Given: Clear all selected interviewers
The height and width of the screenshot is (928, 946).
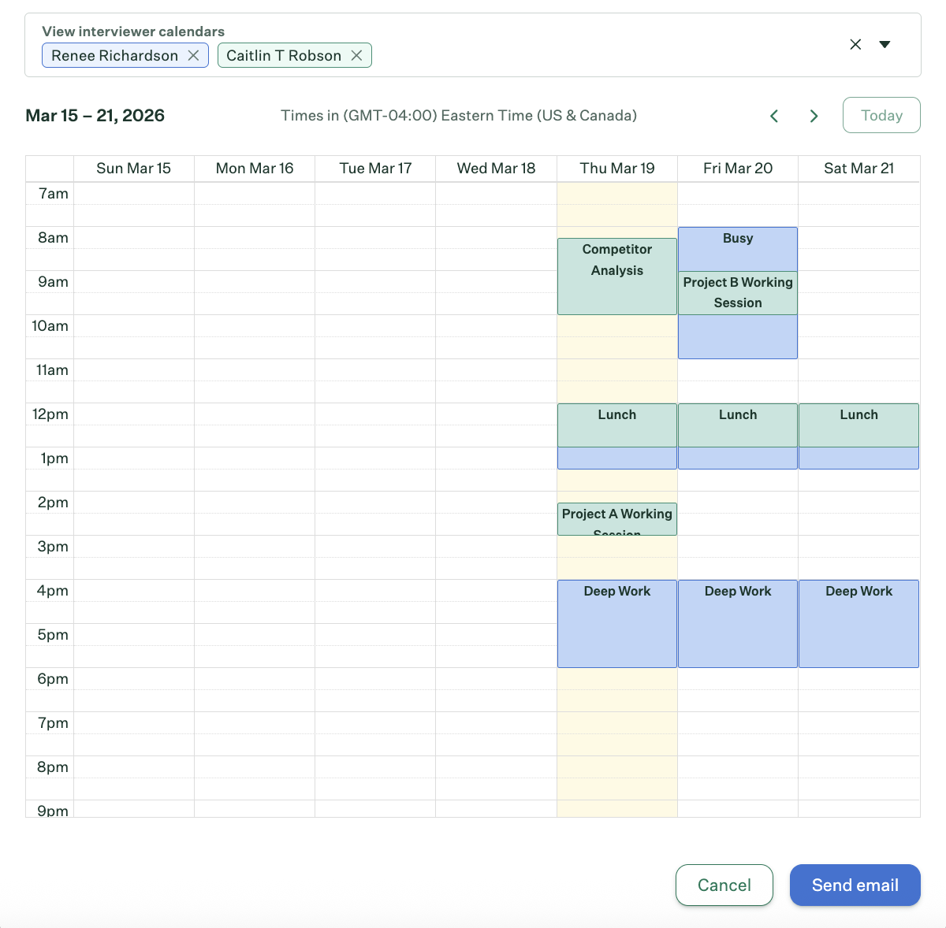Looking at the screenshot, I should click(x=855, y=45).
